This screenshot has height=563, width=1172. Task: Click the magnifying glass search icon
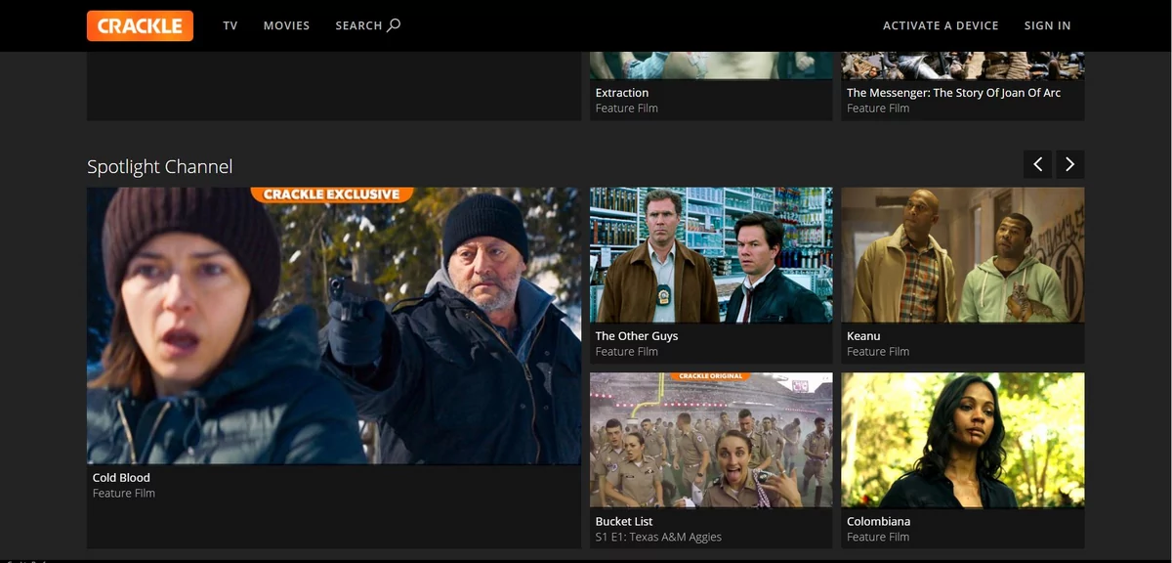(x=394, y=25)
